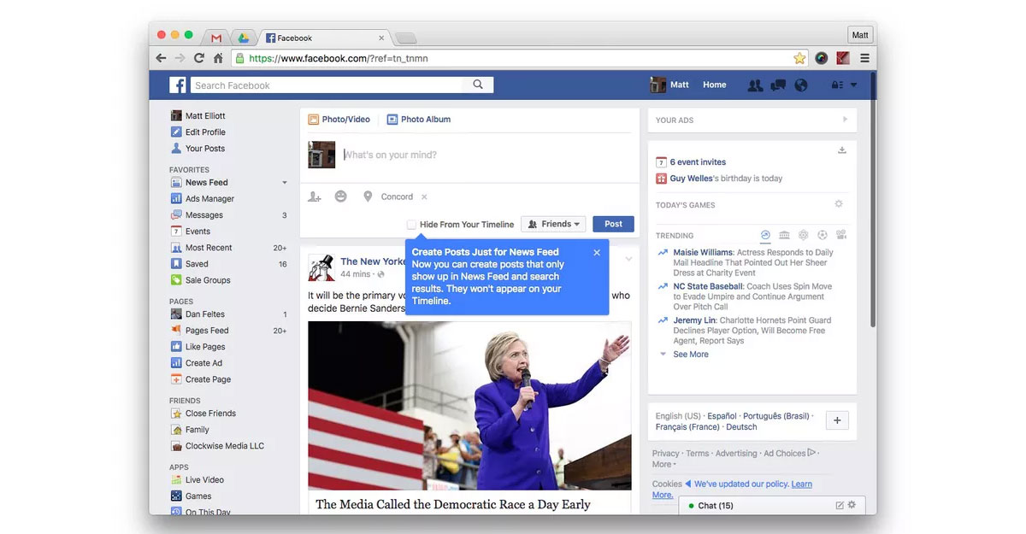Expand See More trending topics

(x=691, y=354)
